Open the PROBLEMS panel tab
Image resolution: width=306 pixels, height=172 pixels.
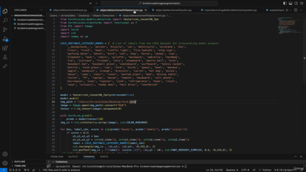[57, 157]
